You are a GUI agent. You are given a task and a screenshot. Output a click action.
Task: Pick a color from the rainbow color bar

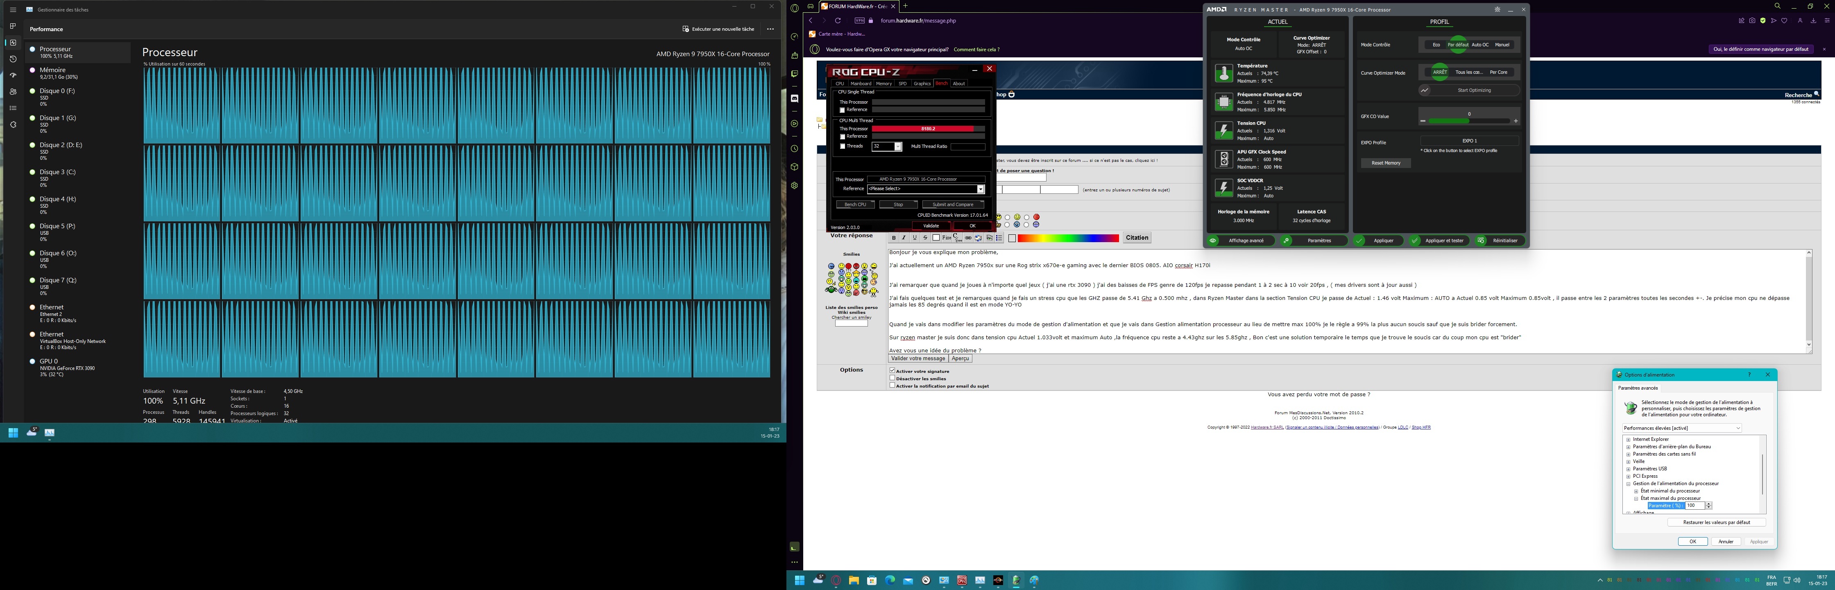tap(1069, 238)
